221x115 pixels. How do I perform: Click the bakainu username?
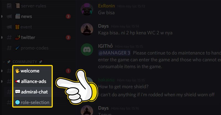(106, 80)
